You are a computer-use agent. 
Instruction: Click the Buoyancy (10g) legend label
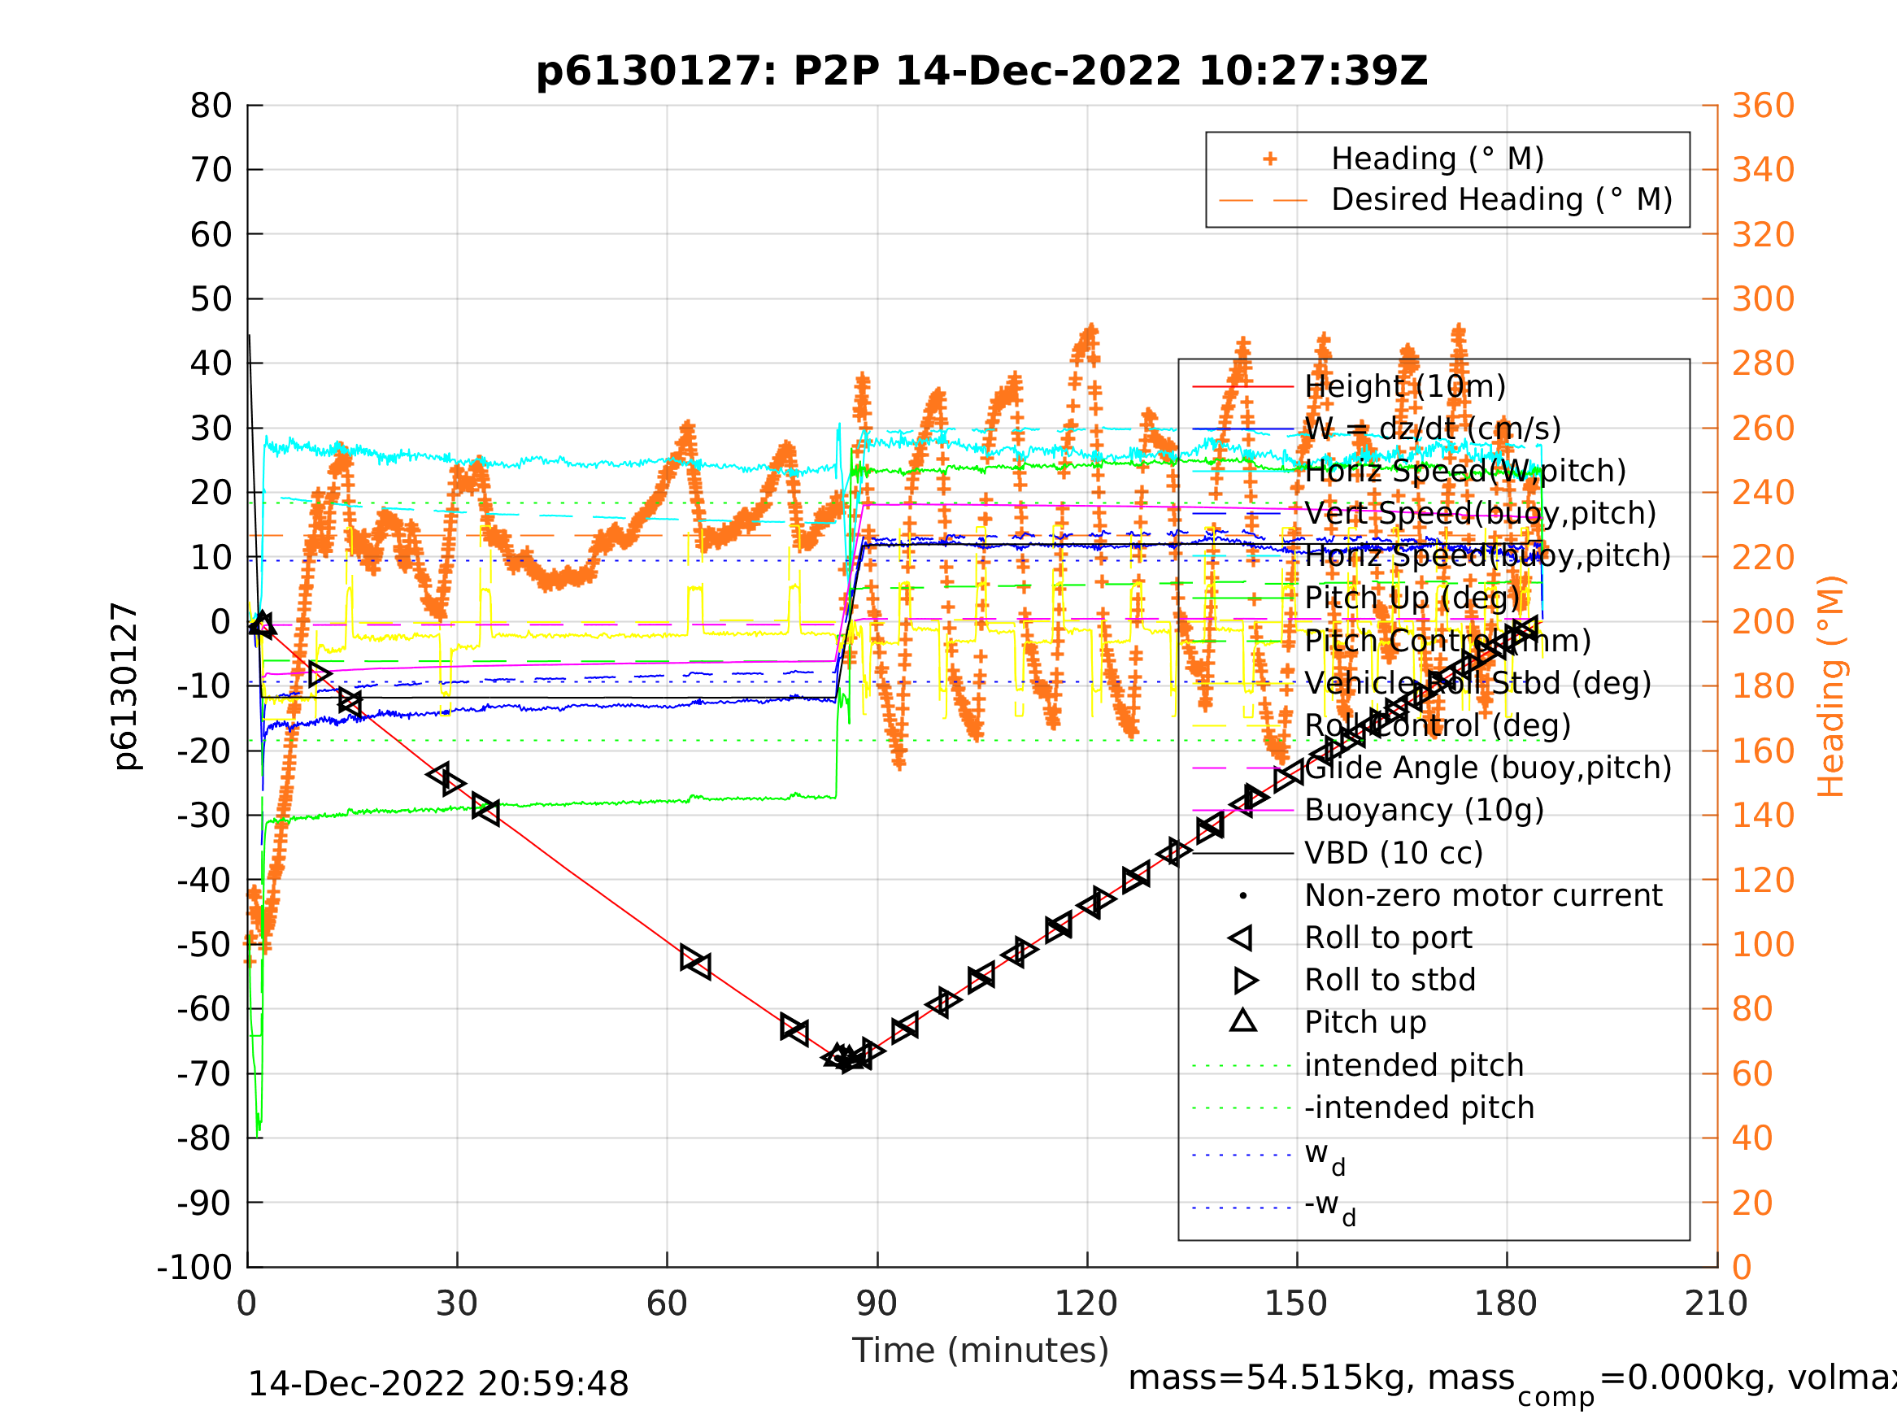point(1424,810)
